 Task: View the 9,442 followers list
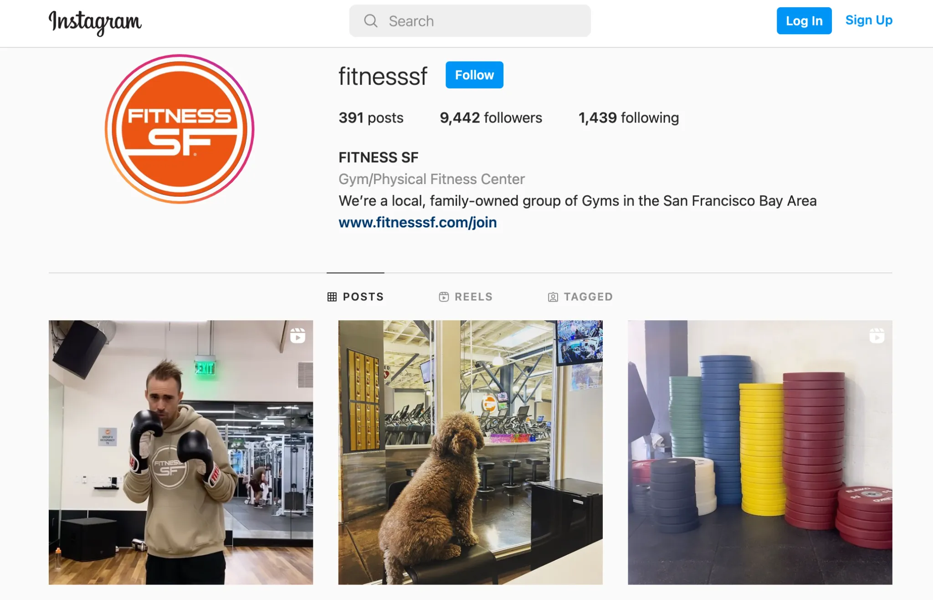491,118
